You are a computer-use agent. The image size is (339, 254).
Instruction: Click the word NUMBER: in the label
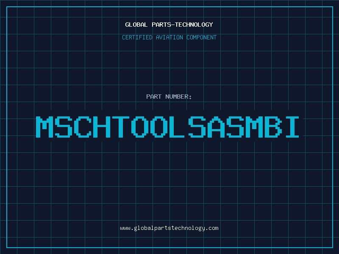coord(178,97)
